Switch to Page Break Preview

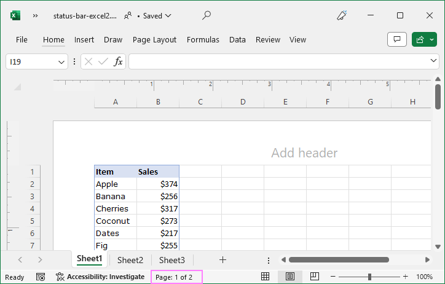[315, 277]
